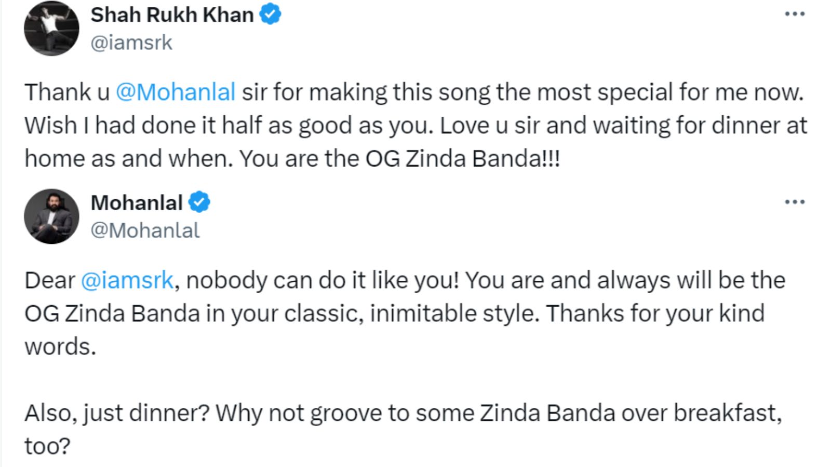Screen dimensions: 831x467
Task: Follow the @iamsrk mention in Mohanlal's reply
Action: [127, 281]
